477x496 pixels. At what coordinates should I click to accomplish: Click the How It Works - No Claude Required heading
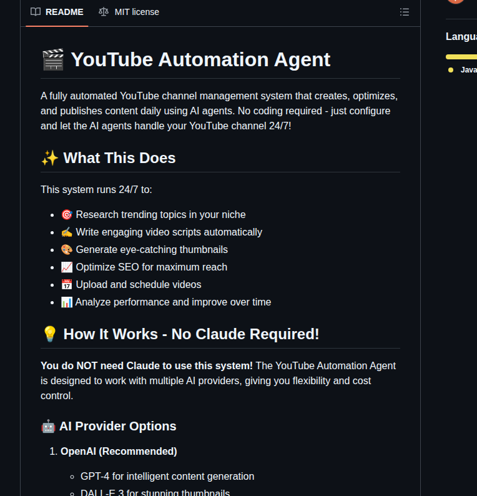(x=191, y=334)
